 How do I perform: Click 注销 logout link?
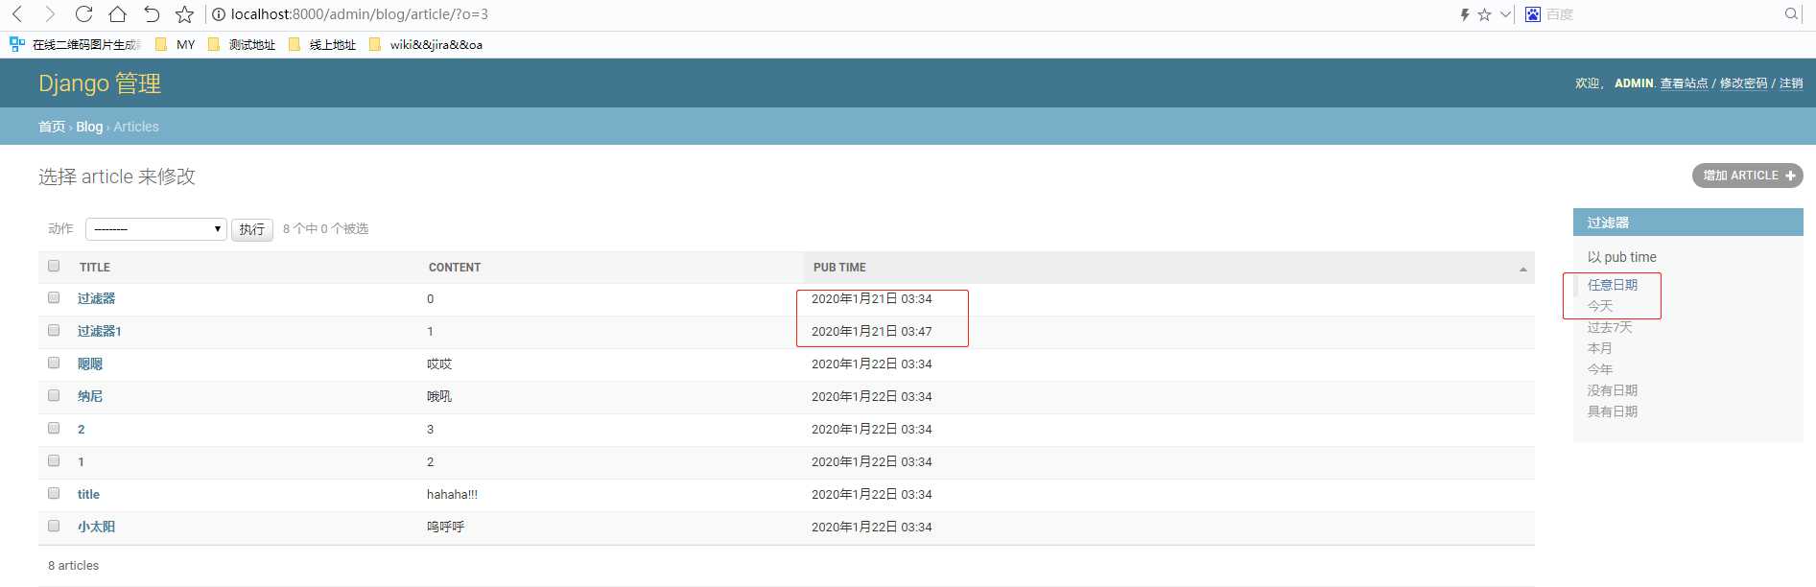(1791, 83)
